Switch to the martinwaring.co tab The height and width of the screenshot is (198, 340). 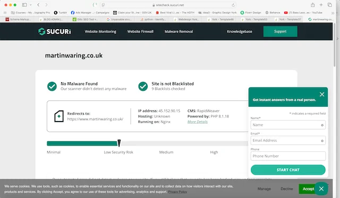(x=320, y=20)
